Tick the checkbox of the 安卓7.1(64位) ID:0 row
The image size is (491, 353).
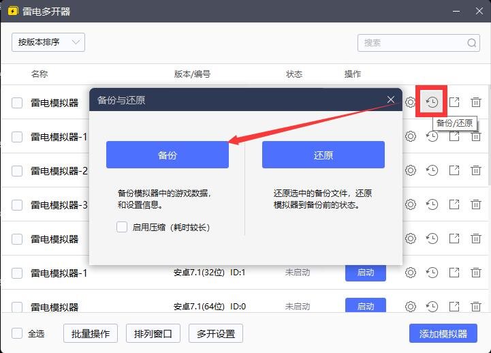pyautogui.click(x=17, y=307)
